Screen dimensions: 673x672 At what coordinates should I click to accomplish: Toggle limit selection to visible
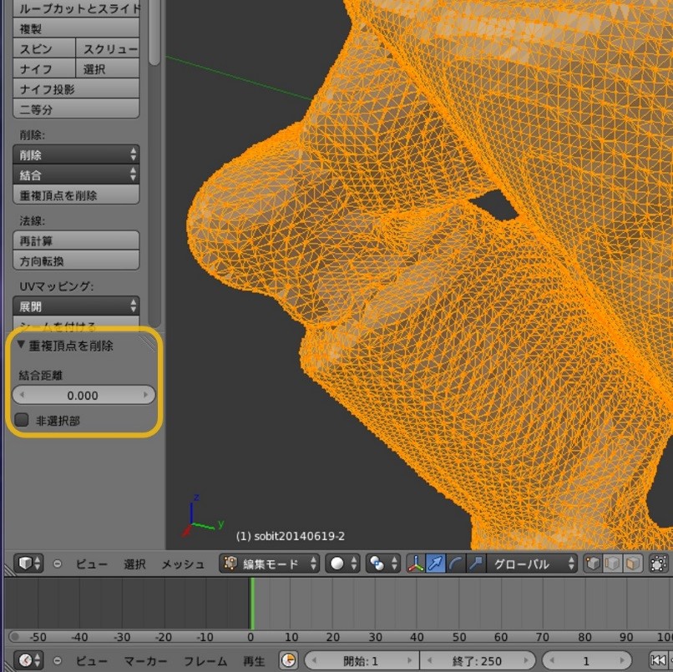(x=659, y=563)
